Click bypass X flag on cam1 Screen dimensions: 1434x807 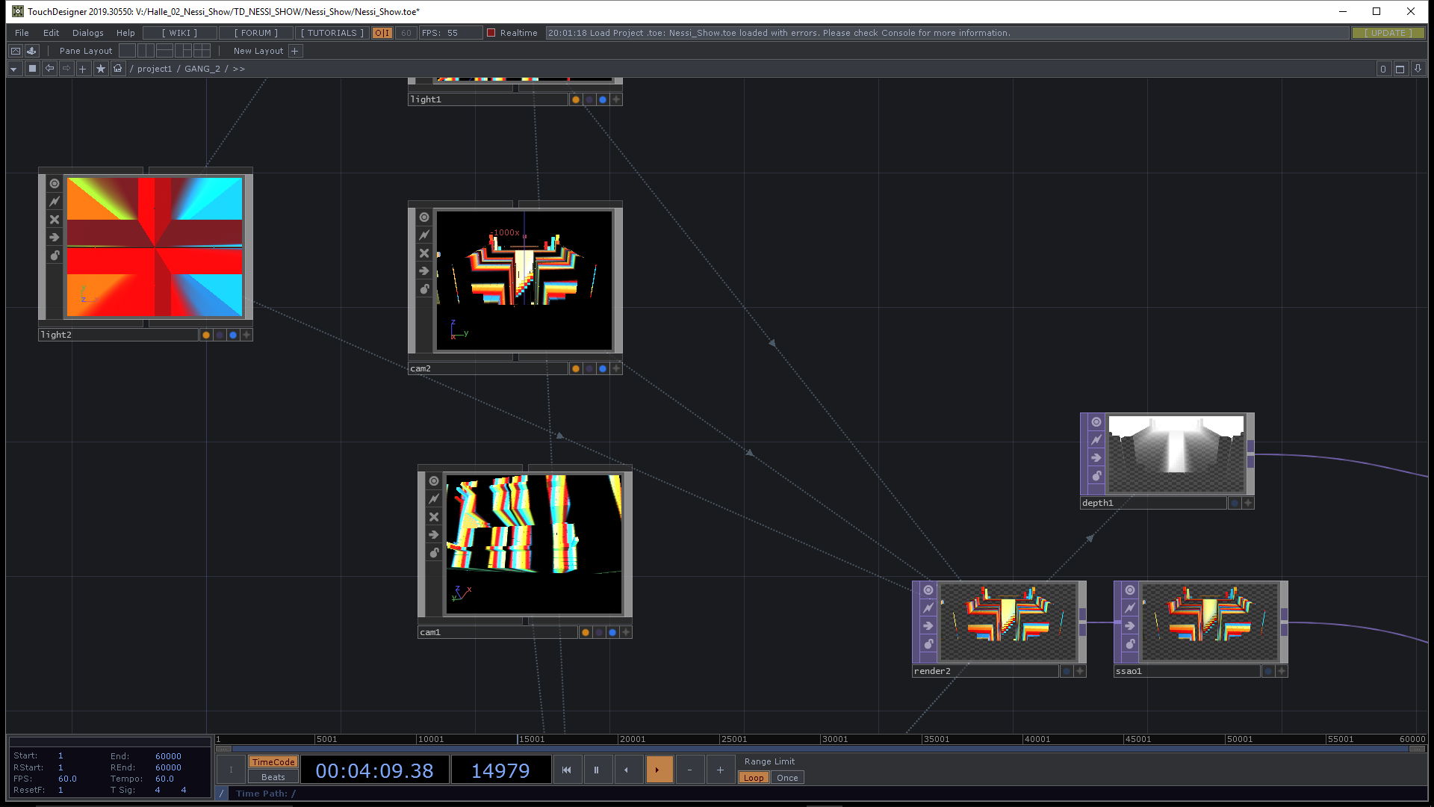coord(434,517)
